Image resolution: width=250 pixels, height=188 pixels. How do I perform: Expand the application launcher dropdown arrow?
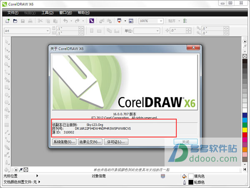coord(125,21)
